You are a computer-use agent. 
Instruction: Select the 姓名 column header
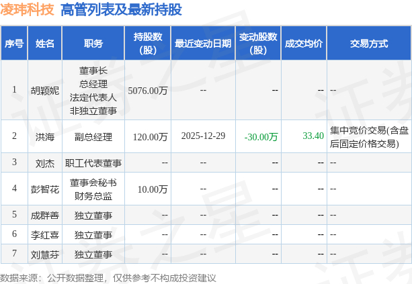(x=45, y=44)
